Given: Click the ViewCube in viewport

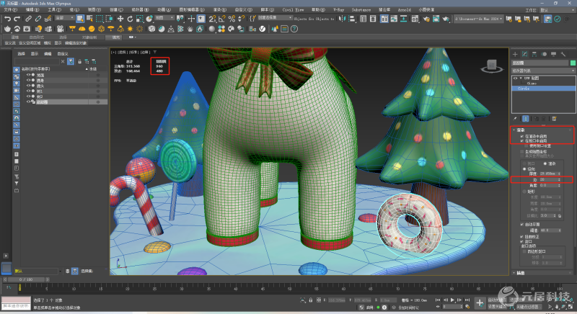Looking at the screenshot, I should click(x=493, y=65).
